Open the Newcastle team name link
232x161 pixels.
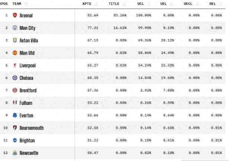(x=29, y=153)
